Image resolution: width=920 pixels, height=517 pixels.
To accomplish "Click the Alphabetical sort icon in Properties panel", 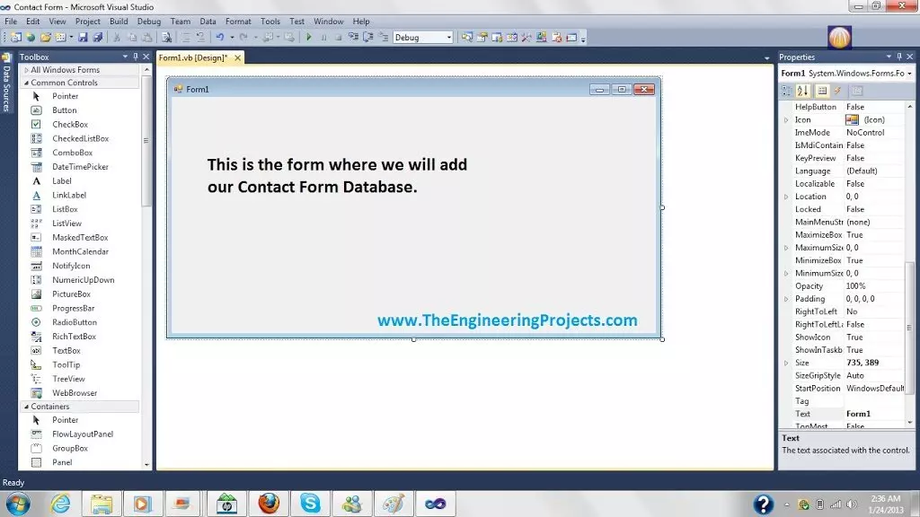I will pos(802,91).
